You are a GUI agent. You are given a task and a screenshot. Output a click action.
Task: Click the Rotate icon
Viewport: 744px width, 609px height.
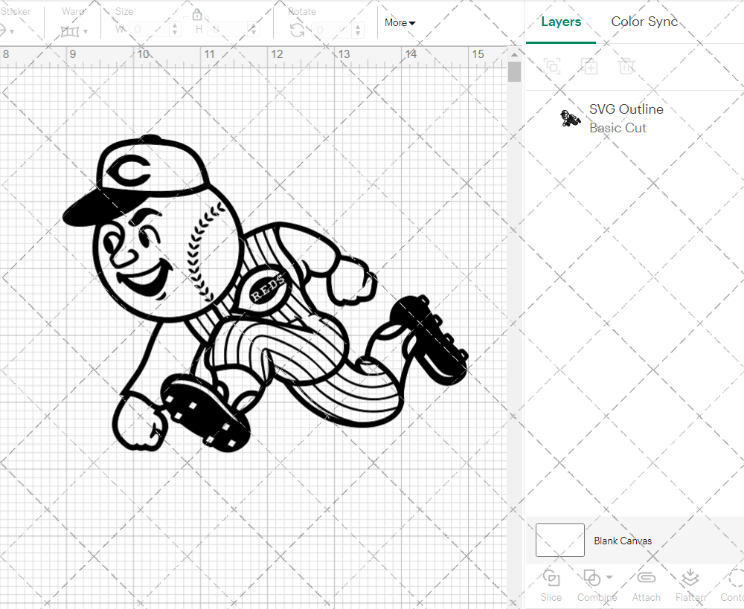point(297,30)
